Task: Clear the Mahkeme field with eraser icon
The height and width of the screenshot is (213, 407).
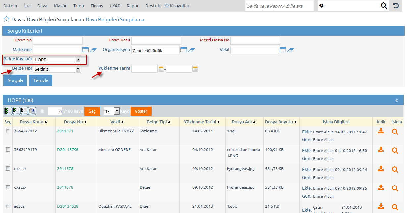Action: pyautogui.click(x=93, y=50)
